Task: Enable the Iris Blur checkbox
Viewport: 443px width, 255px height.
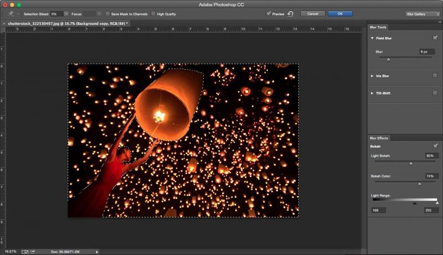Action: 435,75
